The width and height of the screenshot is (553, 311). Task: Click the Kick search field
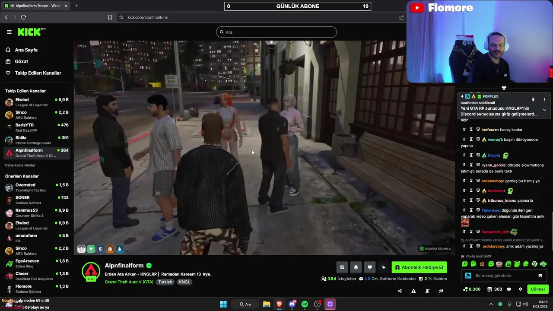point(276,32)
